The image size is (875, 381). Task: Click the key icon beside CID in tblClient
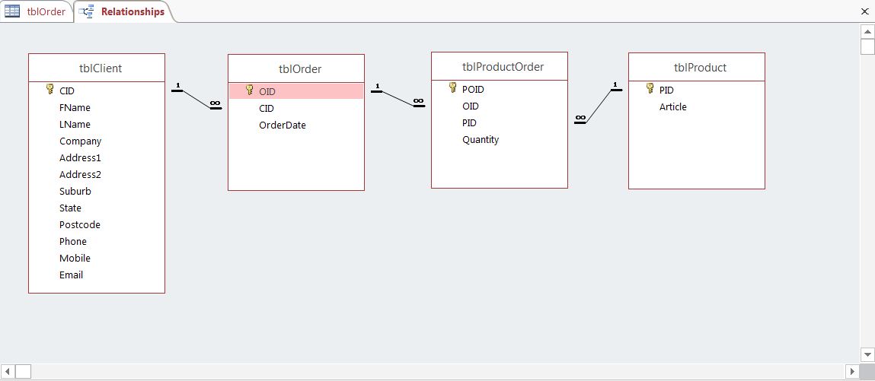pos(49,89)
